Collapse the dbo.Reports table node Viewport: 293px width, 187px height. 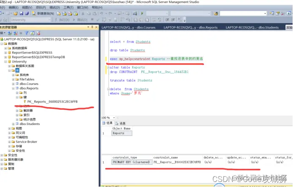(x=13, y=88)
